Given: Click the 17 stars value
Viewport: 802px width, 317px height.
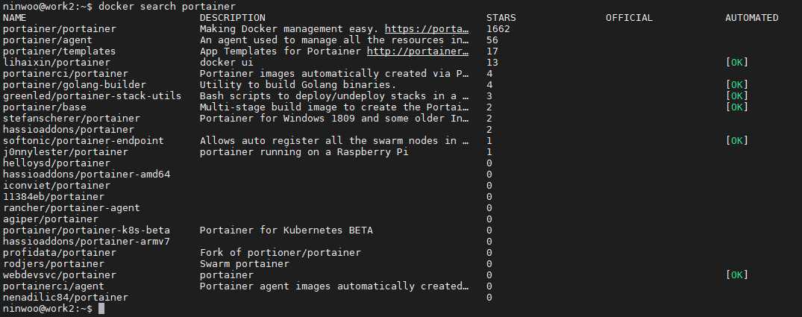Looking at the screenshot, I should (492, 51).
